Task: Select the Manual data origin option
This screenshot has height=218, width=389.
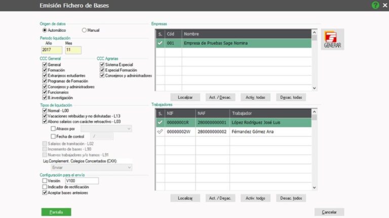Action: (85, 30)
